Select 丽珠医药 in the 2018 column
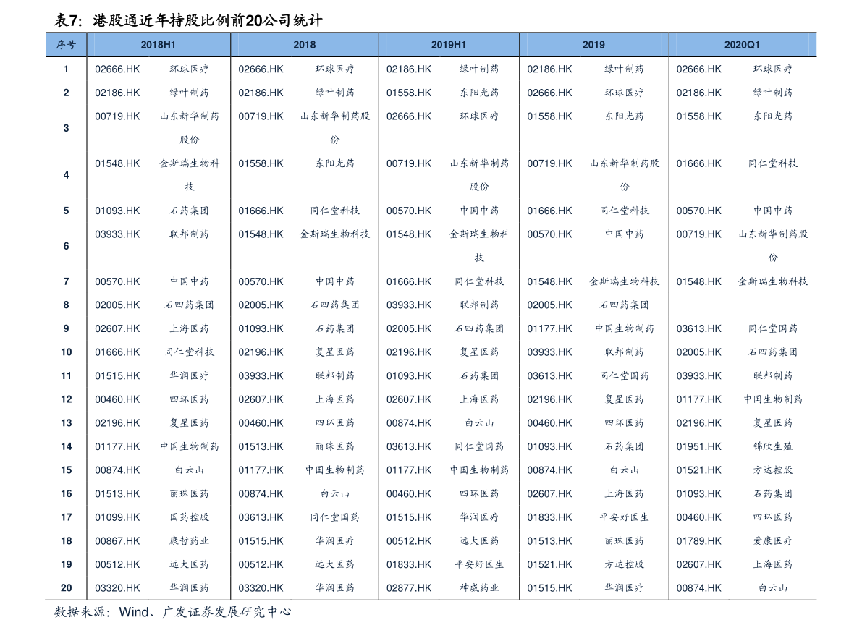 click(335, 447)
